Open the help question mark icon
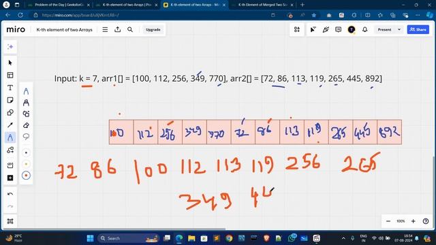Image resolution: width=436 pixels, height=245 pixels. coord(426,221)
